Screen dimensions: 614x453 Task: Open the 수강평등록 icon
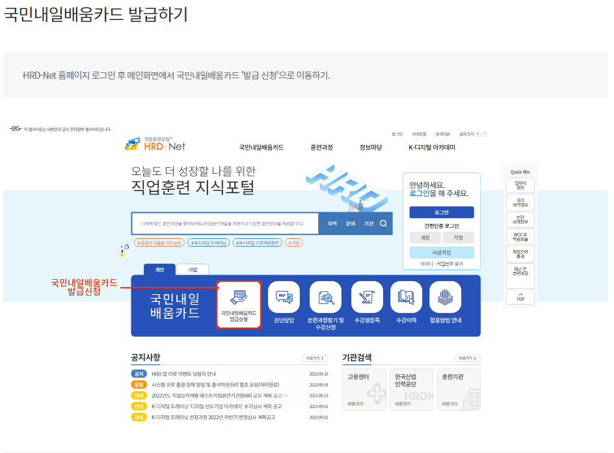(x=367, y=297)
